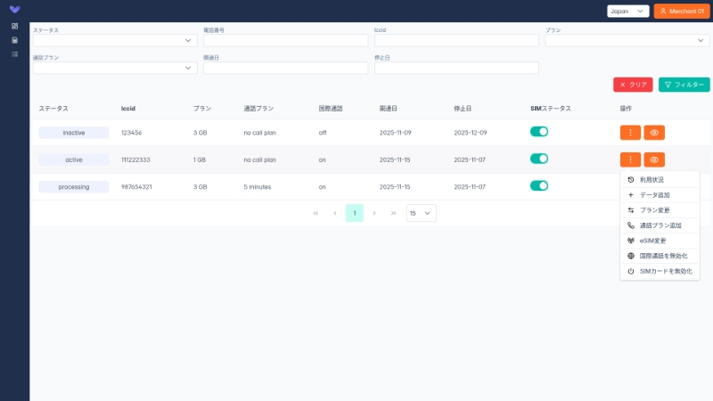This screenshot has height=401, width=713.
Task: Expand the ステータス filter dropdown
Action: click(115, 40)
